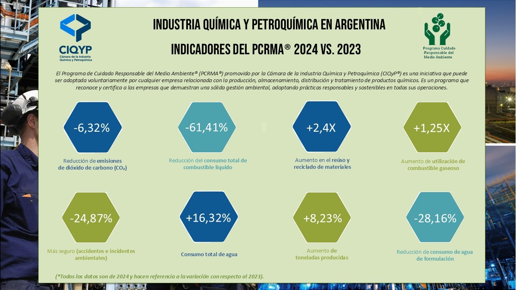Select the +2,4X hexagon
Image resolution: width=516 pixels, height=290 pixels.
tap(322, 127)
